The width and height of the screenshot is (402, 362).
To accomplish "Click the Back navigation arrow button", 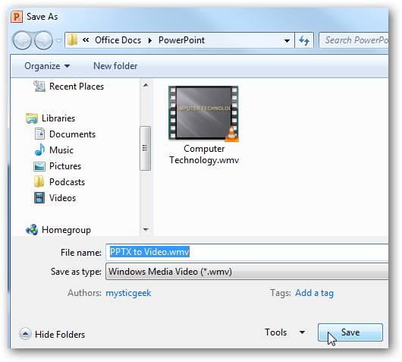I will pos(22,40).
